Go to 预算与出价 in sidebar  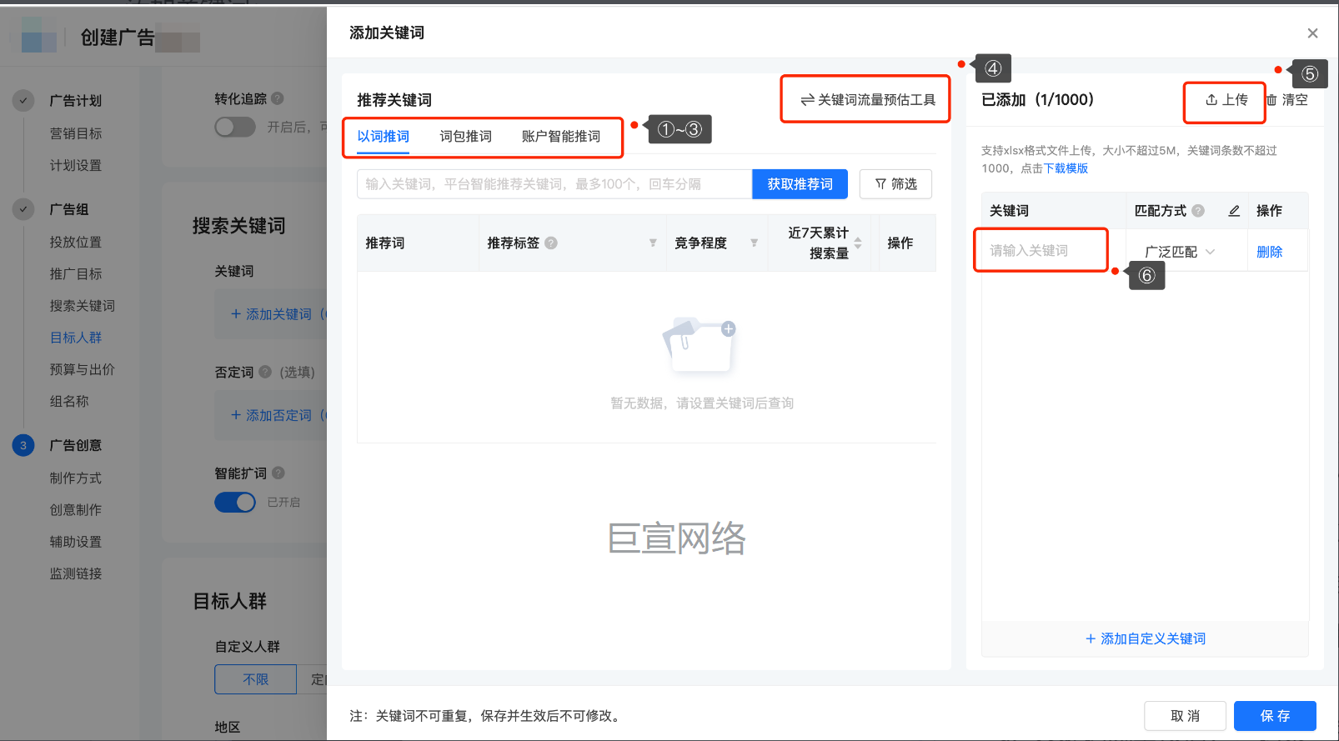pos(83,369)
